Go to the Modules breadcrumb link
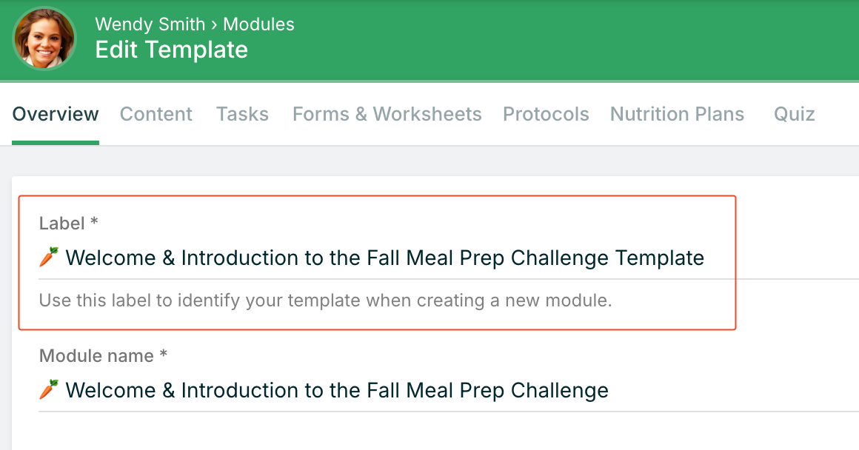The image size is (859, 450). pyautogui.click(x=258, y=24)
